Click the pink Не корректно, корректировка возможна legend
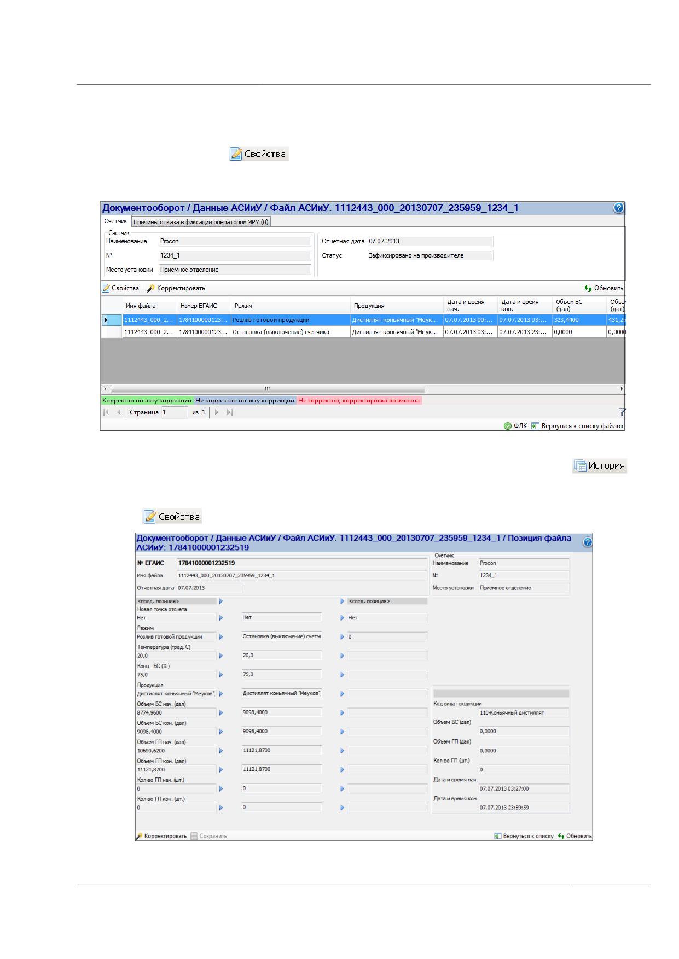The image size is (679, 959). click(359, 400)
